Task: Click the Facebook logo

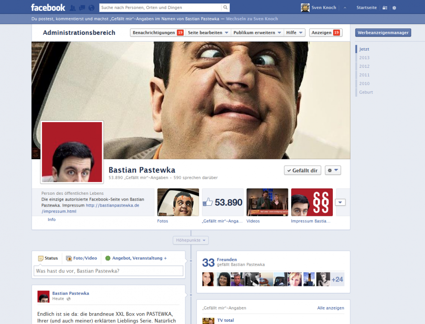Action: pyautogui.click(x=48, y=8)
